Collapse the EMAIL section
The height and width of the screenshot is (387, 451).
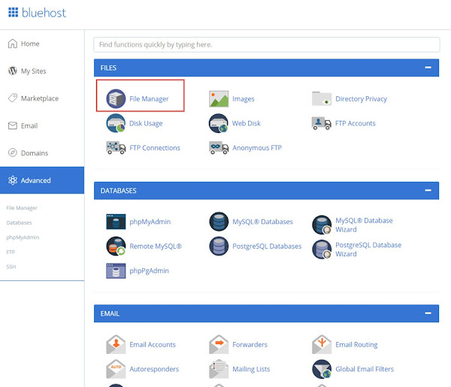428,313
